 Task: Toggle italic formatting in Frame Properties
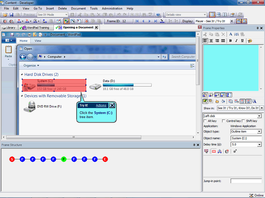[x=236, y=41]
